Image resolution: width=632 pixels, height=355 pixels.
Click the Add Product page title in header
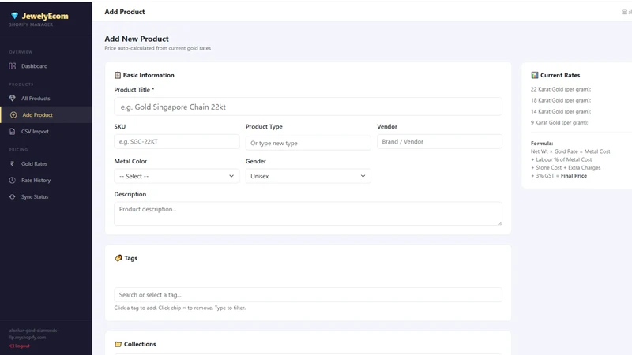pos(125,12)
